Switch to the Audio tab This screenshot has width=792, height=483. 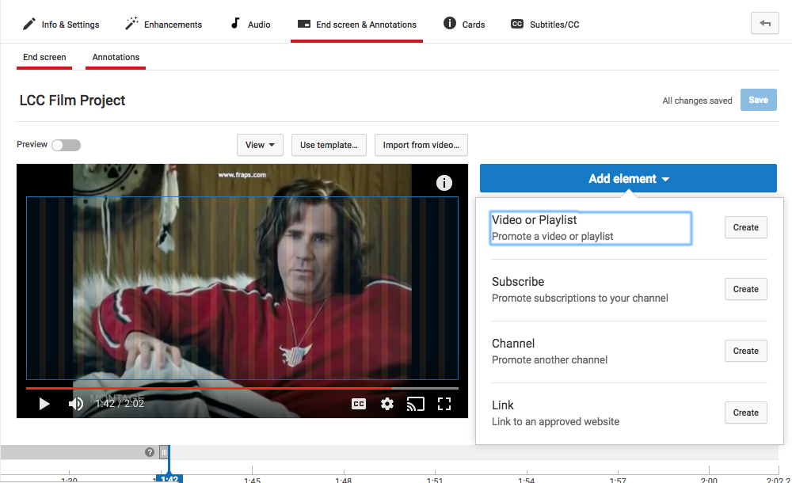(x=250, y=25)
